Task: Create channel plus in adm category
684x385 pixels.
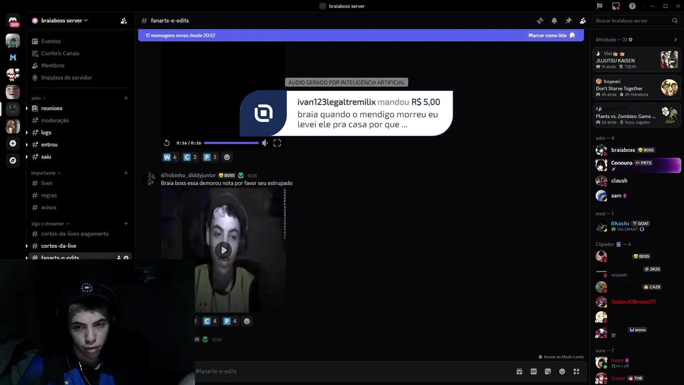Action: tap(126, 98)
